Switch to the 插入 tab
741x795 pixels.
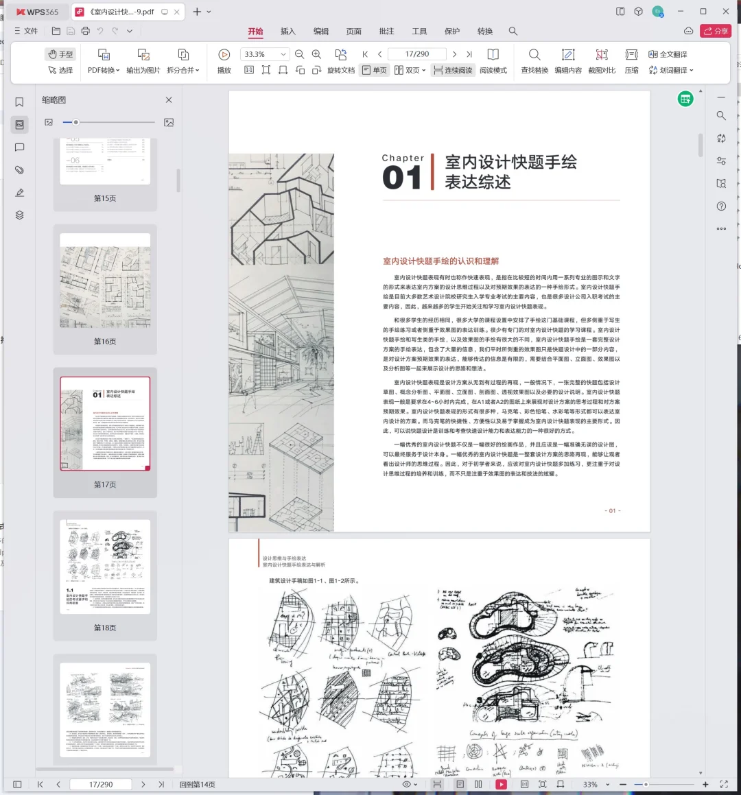(288, 31)
